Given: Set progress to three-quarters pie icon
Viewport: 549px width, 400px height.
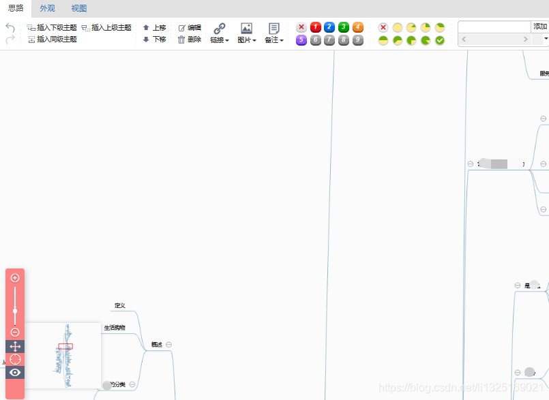Looking at the screenshot, I should [x=411, y=41].
